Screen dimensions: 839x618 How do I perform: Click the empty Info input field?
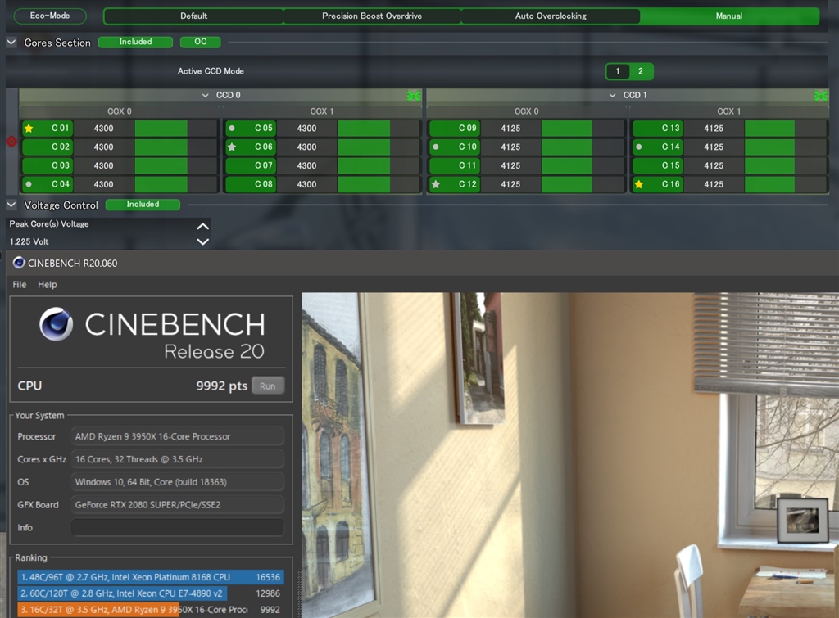tap(177, 527)
